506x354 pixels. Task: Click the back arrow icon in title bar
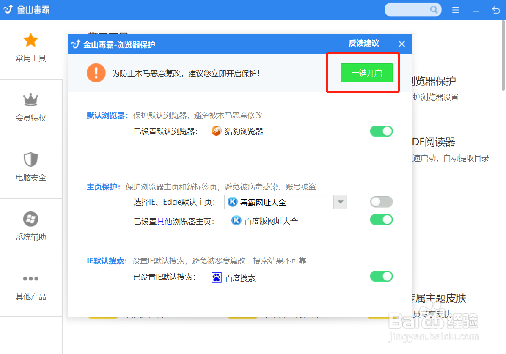pyautogui.click(x=496, y=10)
